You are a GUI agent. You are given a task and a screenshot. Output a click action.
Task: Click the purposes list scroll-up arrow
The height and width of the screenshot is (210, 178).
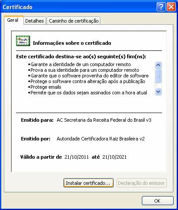[x=158, y=65]
